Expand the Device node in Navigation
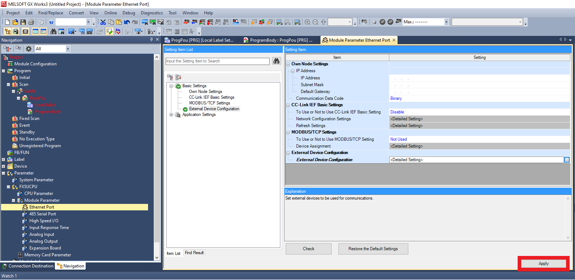Image resolution: width=575 pixels, height=280 pixels. (4, 166)
